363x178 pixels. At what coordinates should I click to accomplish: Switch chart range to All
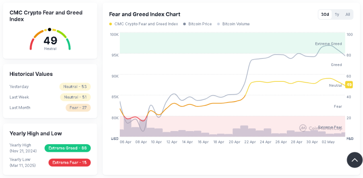tap(348, 14)
